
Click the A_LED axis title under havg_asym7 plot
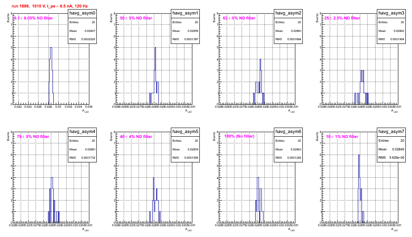pos(395,230)
